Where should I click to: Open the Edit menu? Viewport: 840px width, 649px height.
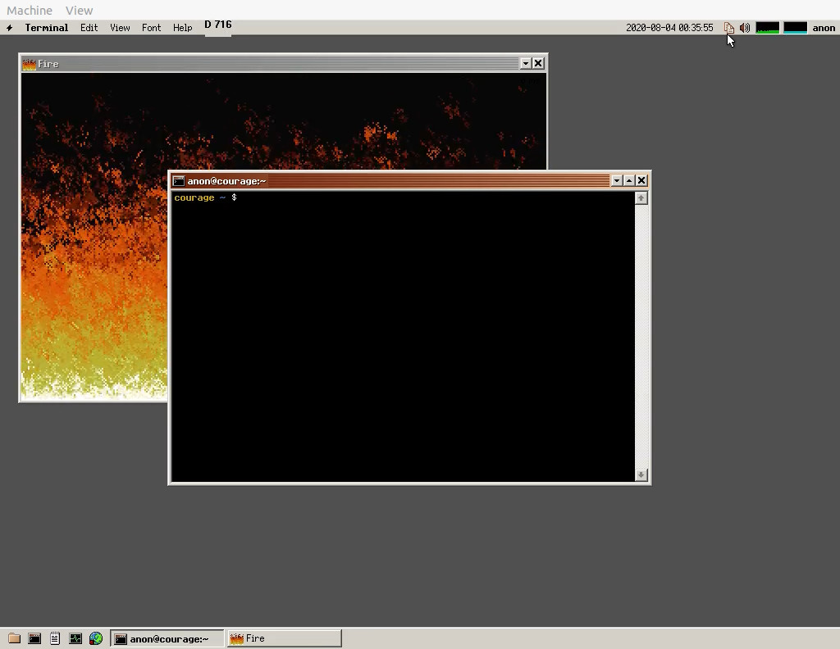(x=89, y=28)
